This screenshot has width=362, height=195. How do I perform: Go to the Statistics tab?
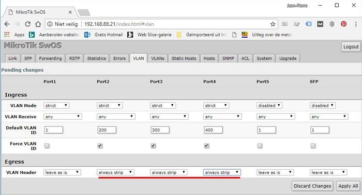coord(97,58)
